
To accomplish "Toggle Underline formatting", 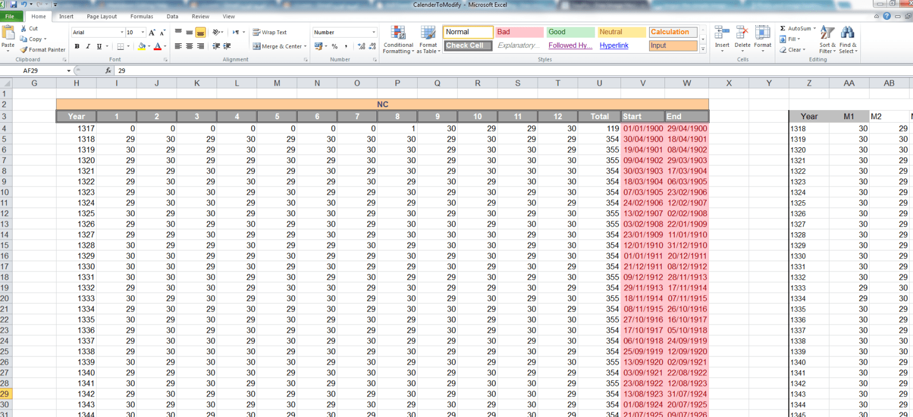I will [x=99, y=46].
